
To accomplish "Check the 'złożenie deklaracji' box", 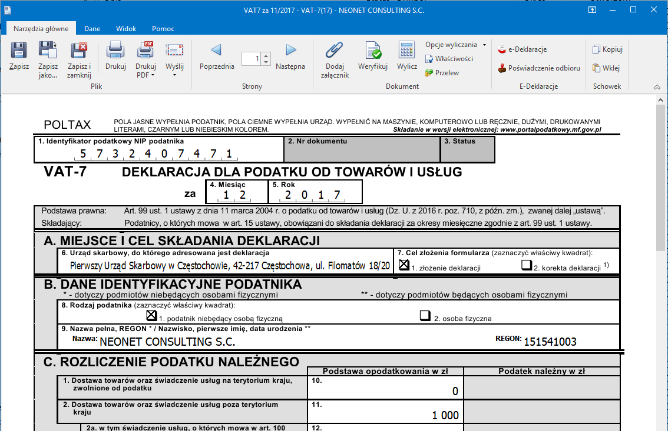I will click(x=404, y=265).
